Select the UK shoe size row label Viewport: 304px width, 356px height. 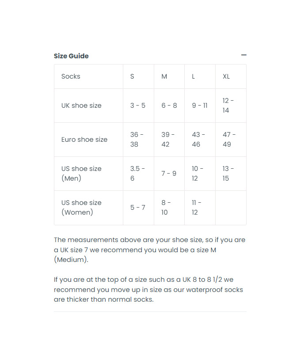point(81,106)
